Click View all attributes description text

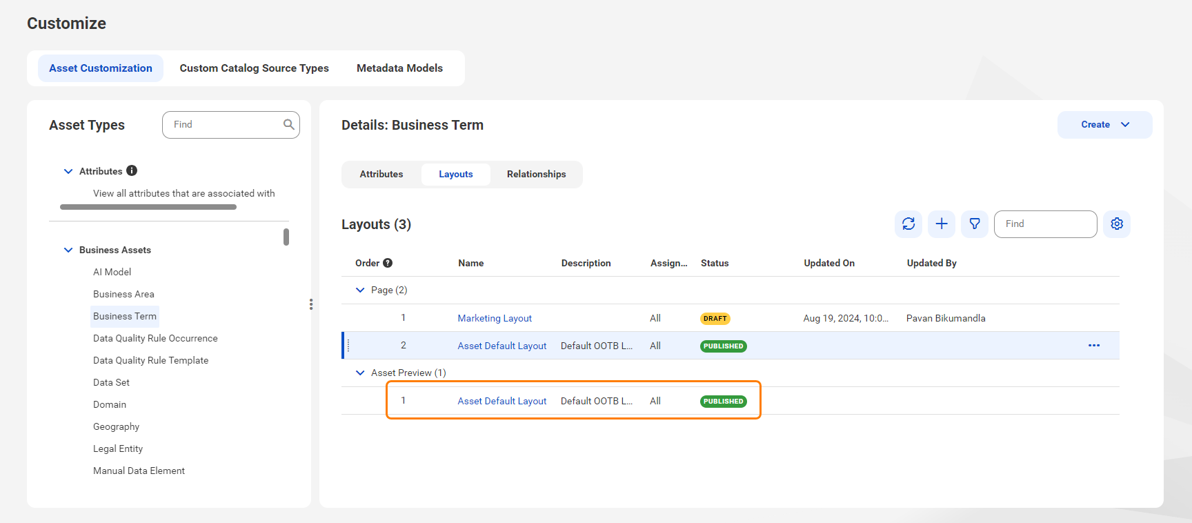pyautogui.click(x=184, y=193)
